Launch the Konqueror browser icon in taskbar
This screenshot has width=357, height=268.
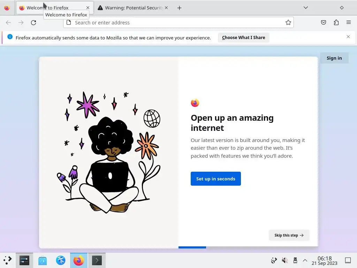coord(61,260)
